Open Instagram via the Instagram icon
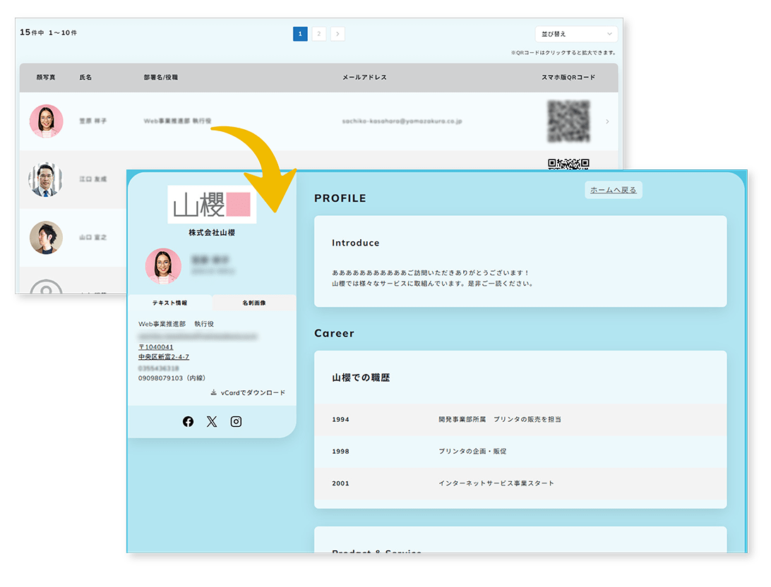Screen dimensions: 771x587 pos(235,421)
